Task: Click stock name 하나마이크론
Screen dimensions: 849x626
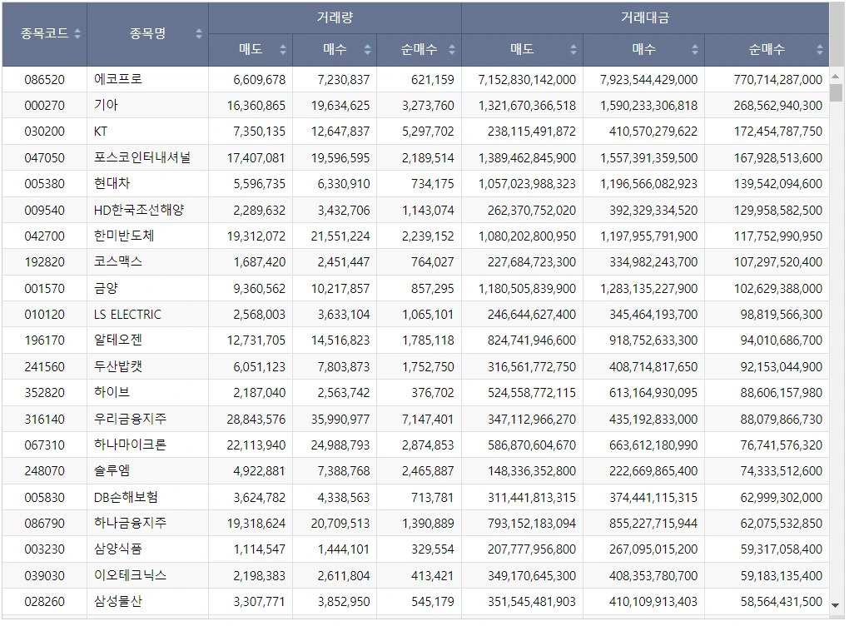Action: pyautogui.click(x=130, y=445)
